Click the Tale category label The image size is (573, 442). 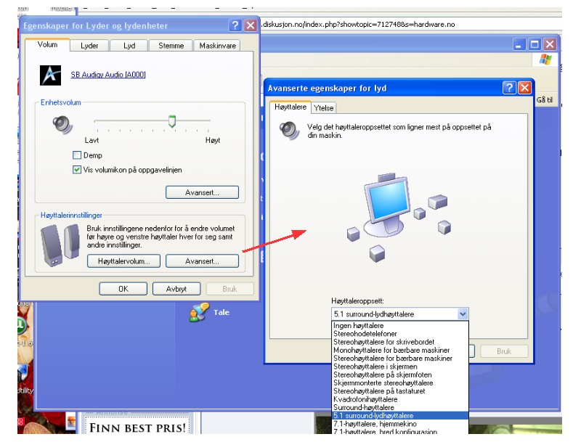point(222,312)
